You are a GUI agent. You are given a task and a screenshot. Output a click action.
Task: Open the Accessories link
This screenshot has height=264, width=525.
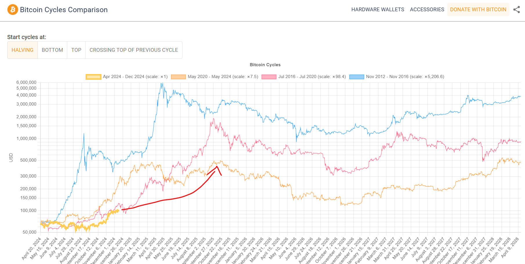[427, 10]
